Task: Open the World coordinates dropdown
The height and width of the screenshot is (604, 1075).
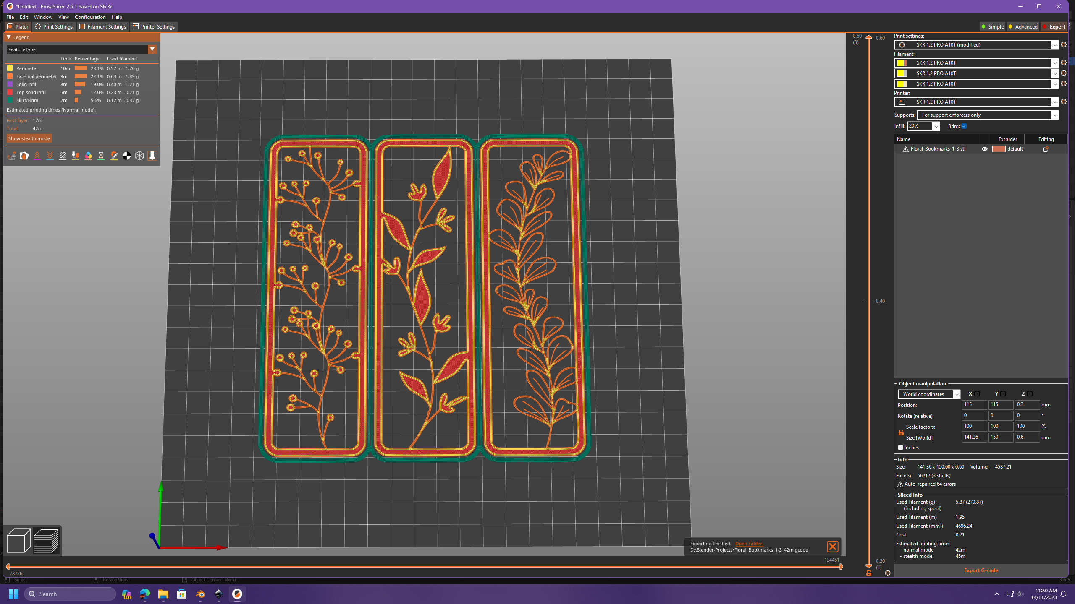Action: 956,394
